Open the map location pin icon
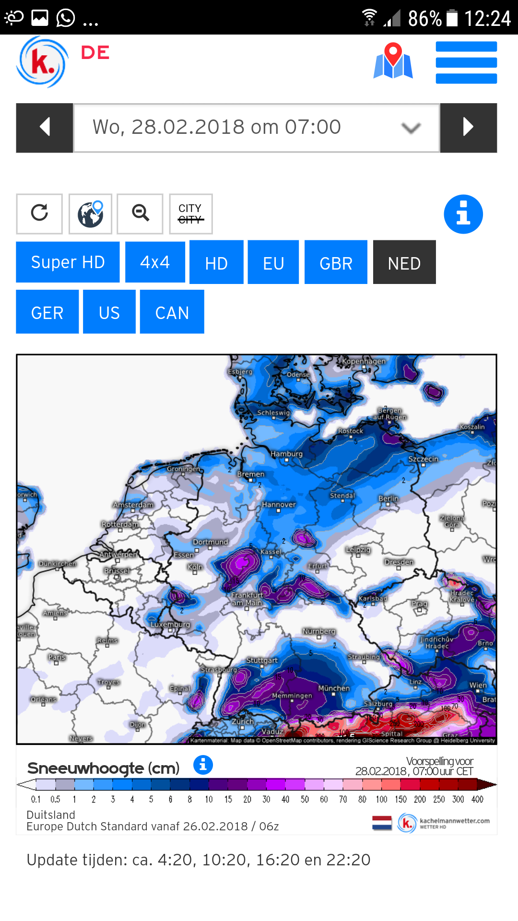 click(393, 61)
